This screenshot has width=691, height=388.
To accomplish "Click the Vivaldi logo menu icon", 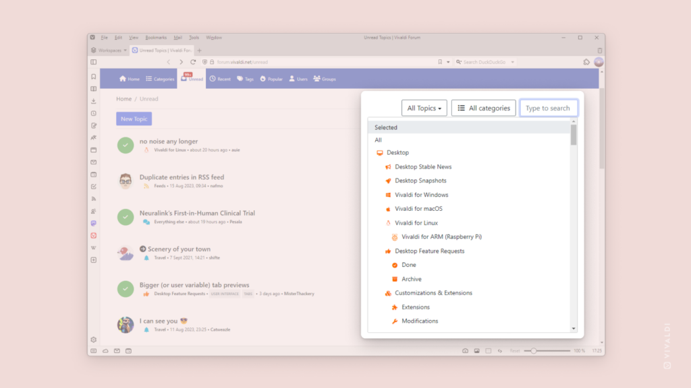I will point(92,38).
